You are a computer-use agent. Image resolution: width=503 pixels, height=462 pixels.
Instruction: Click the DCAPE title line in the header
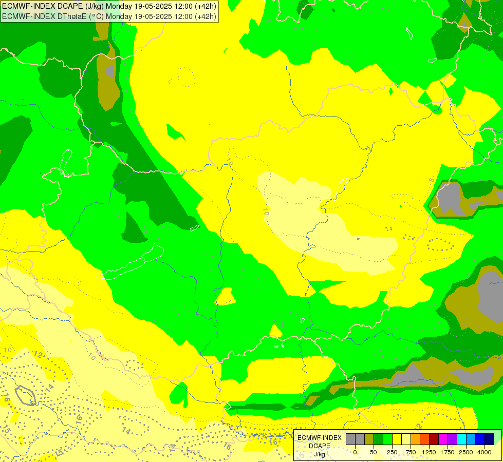coord(109,6)
